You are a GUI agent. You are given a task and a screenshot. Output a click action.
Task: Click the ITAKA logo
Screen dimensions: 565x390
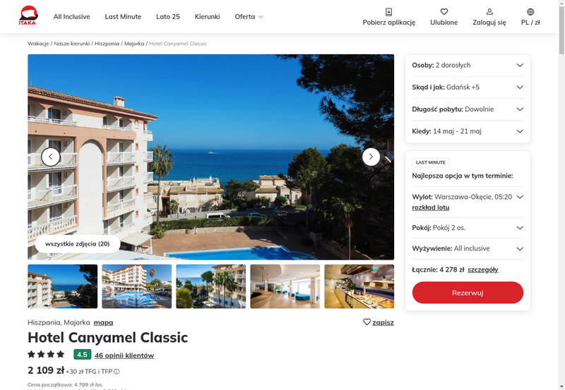(28, 16)
